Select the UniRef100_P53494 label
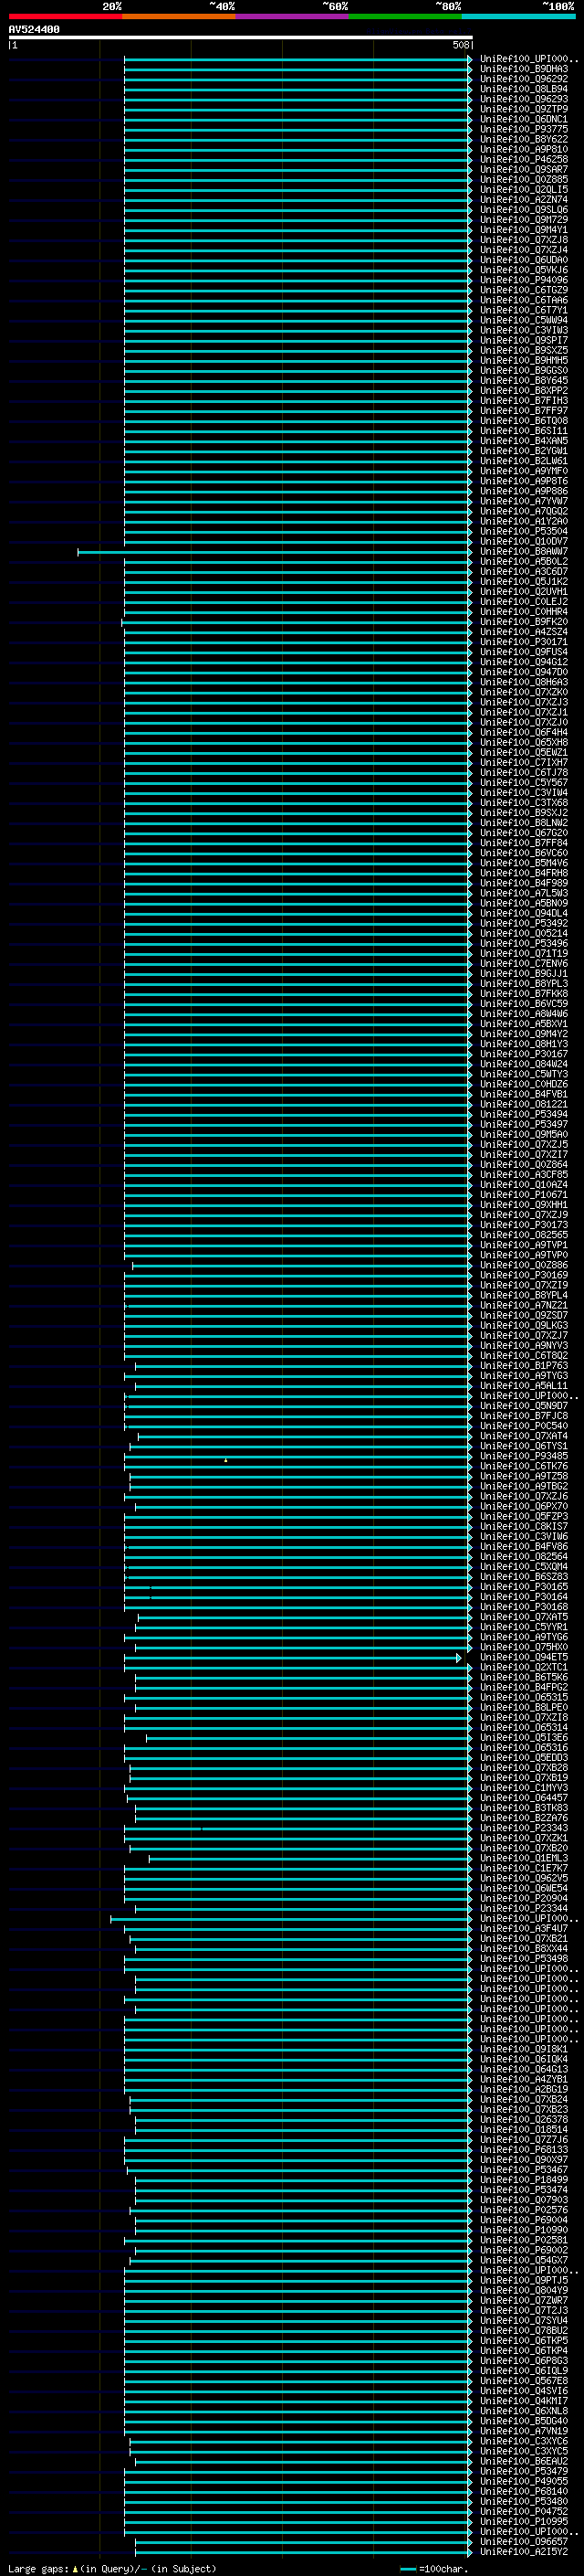Viewport: 584px width, 2576px height. pos(524,1114)
